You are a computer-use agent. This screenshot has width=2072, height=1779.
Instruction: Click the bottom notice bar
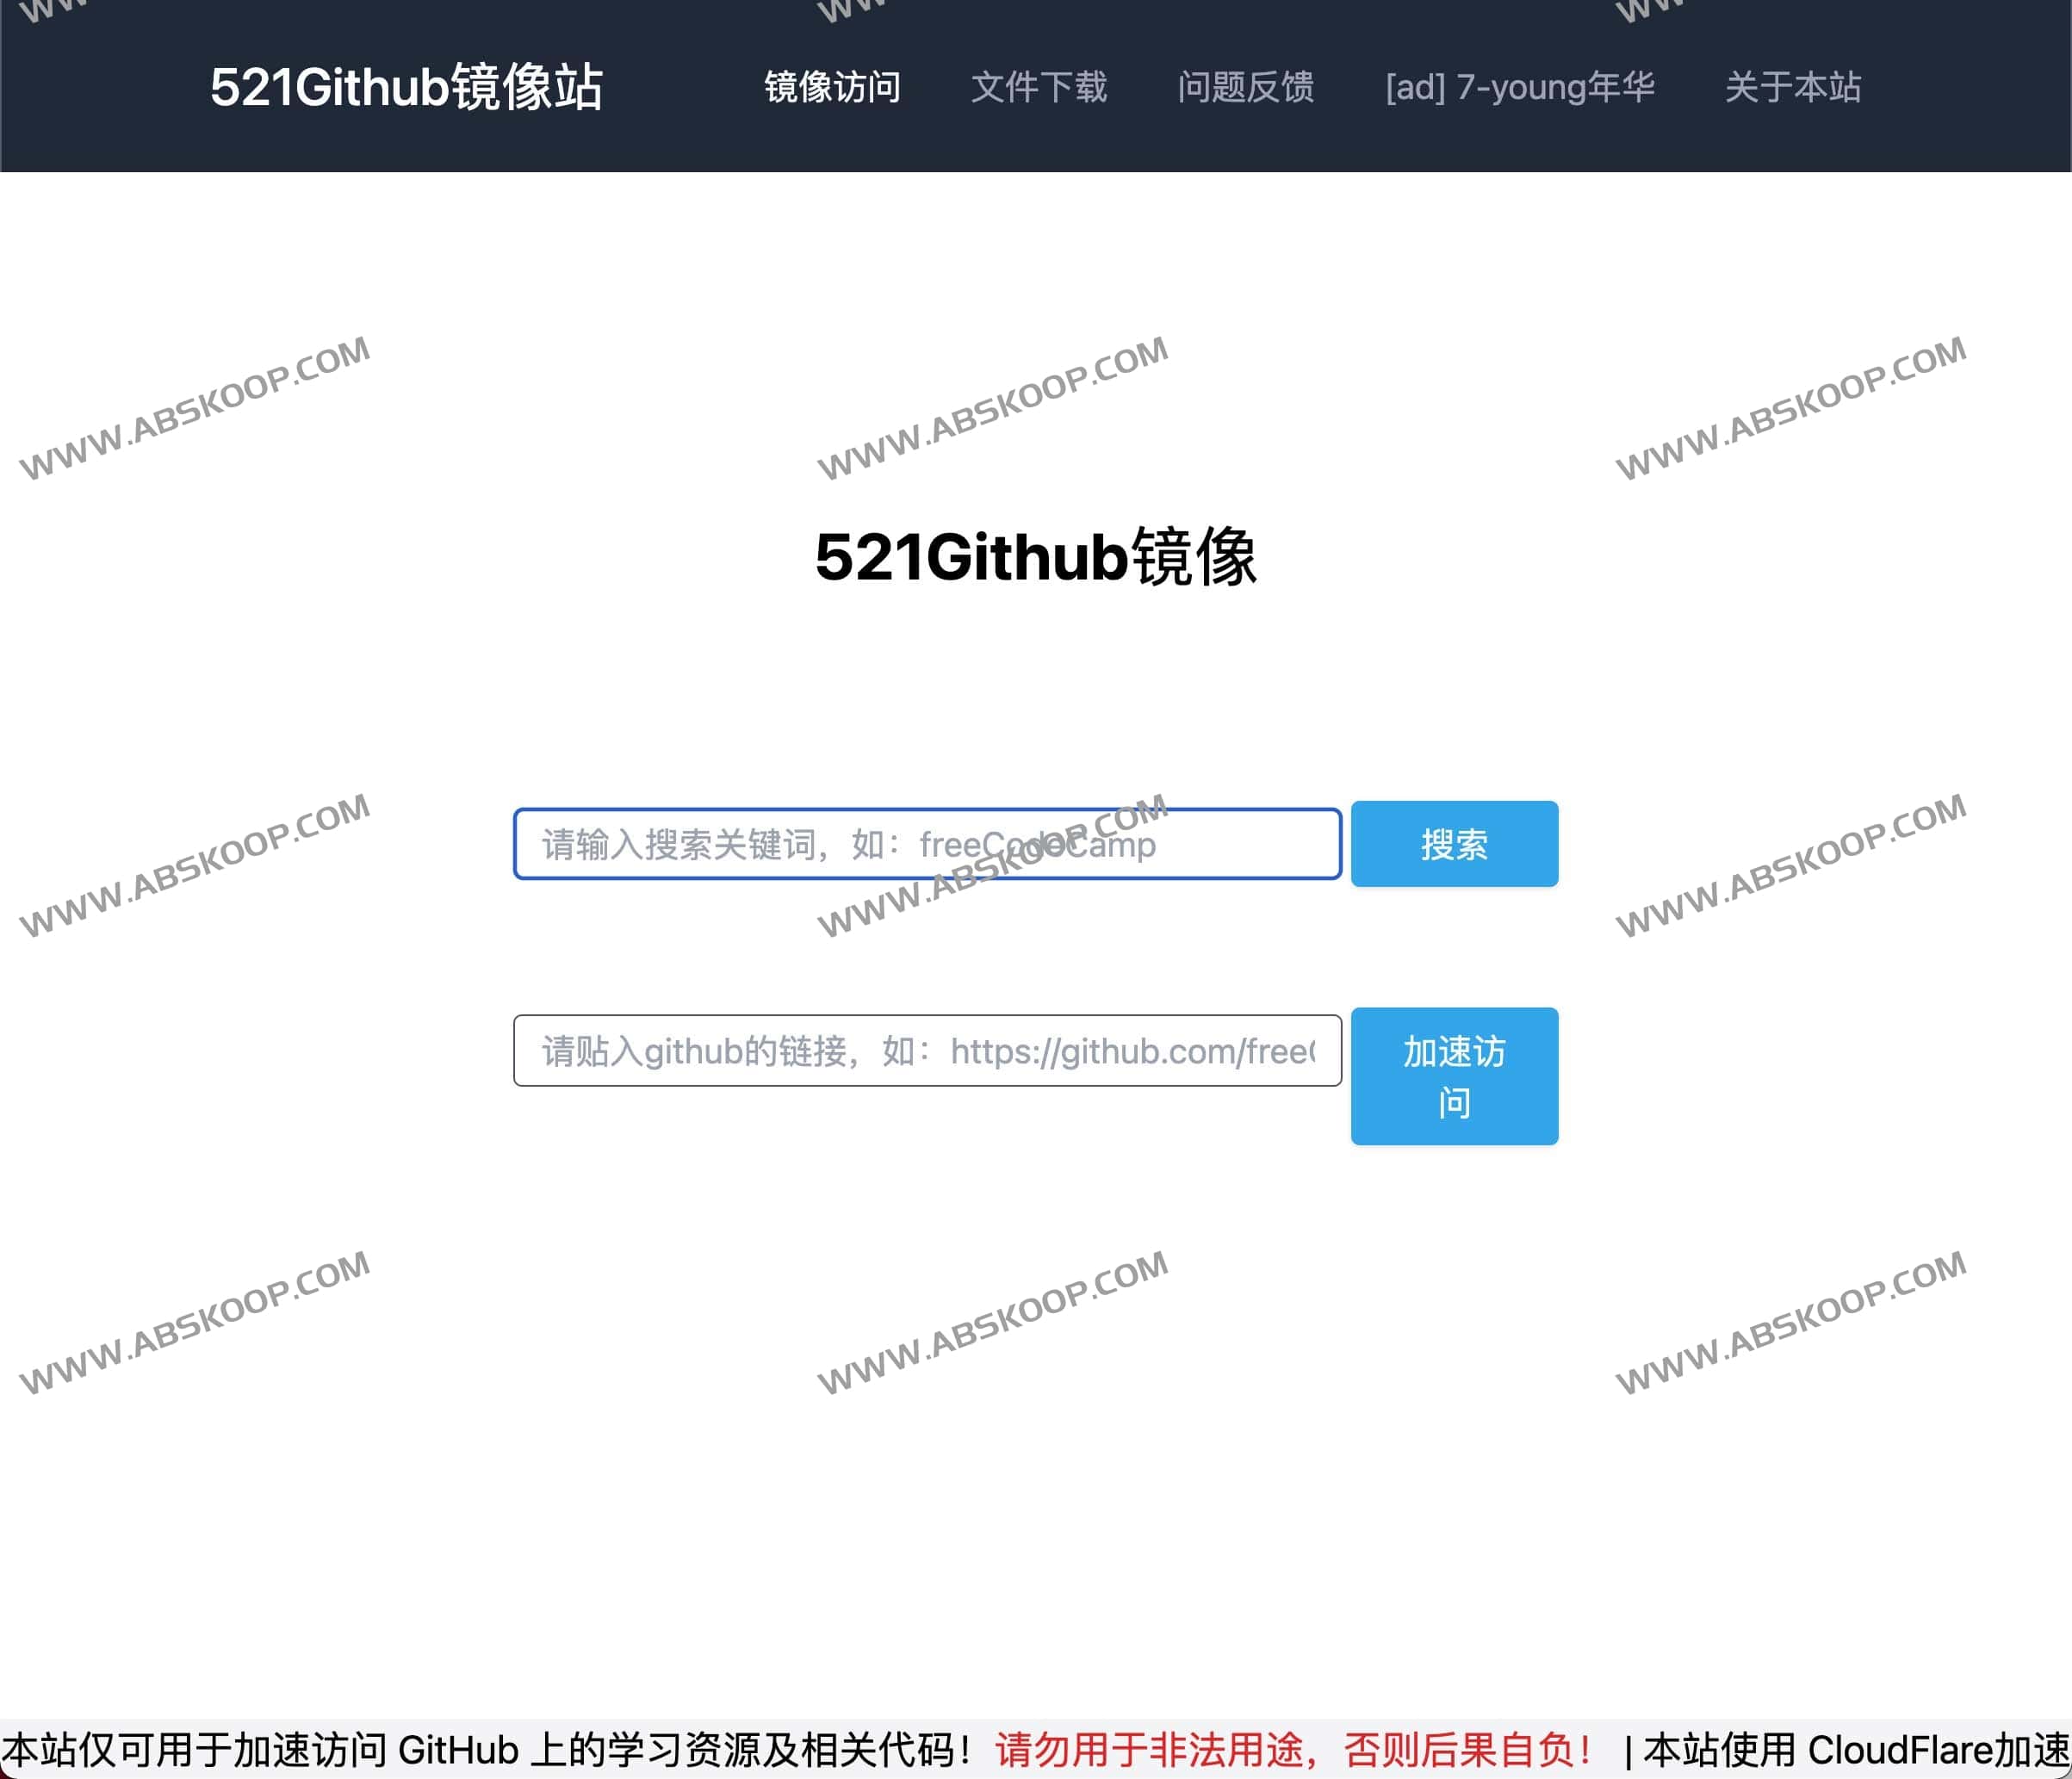[x=1036, y=1745]
